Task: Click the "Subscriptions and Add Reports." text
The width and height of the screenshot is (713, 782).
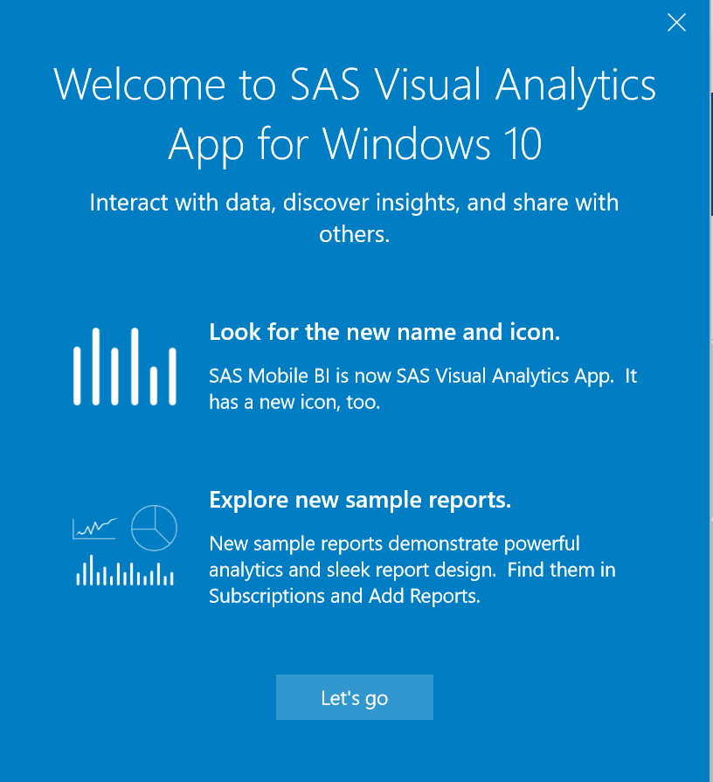Action: [344, 597]
